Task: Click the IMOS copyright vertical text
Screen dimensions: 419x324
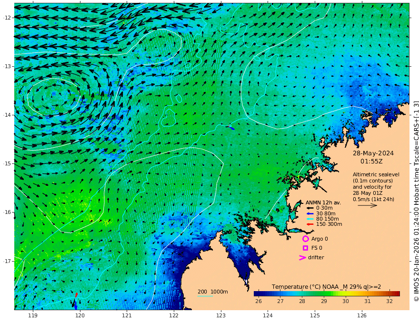Action: [416, 201]
